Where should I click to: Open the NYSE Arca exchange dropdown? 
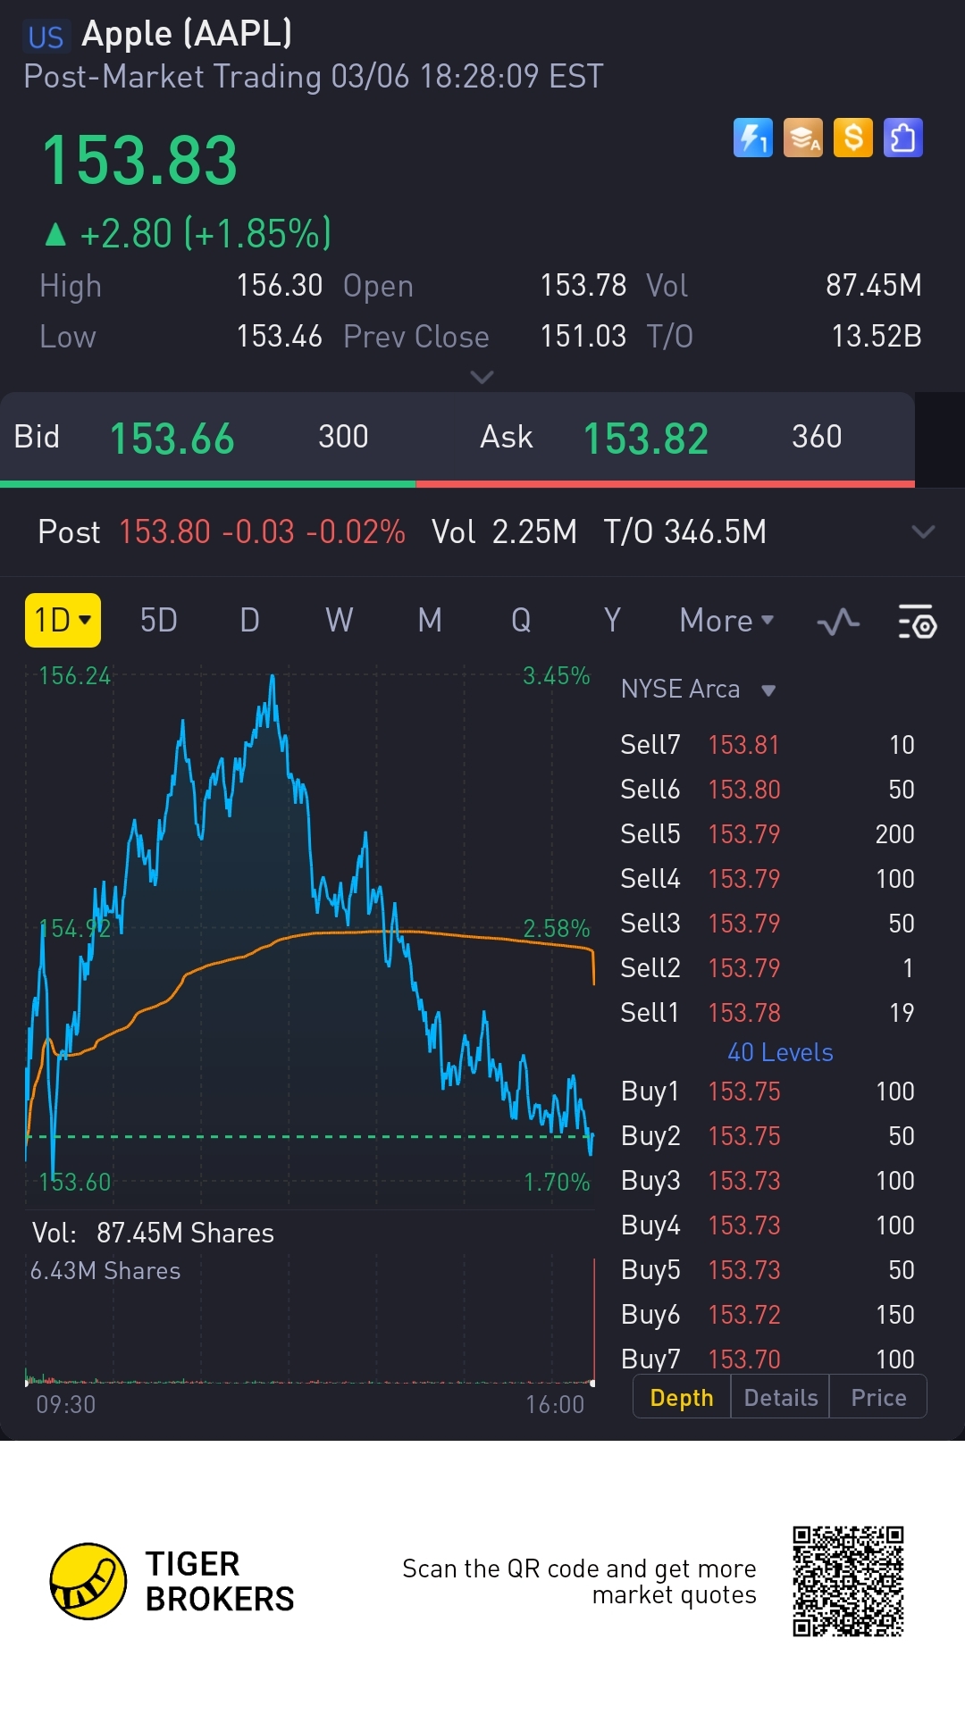698,689
